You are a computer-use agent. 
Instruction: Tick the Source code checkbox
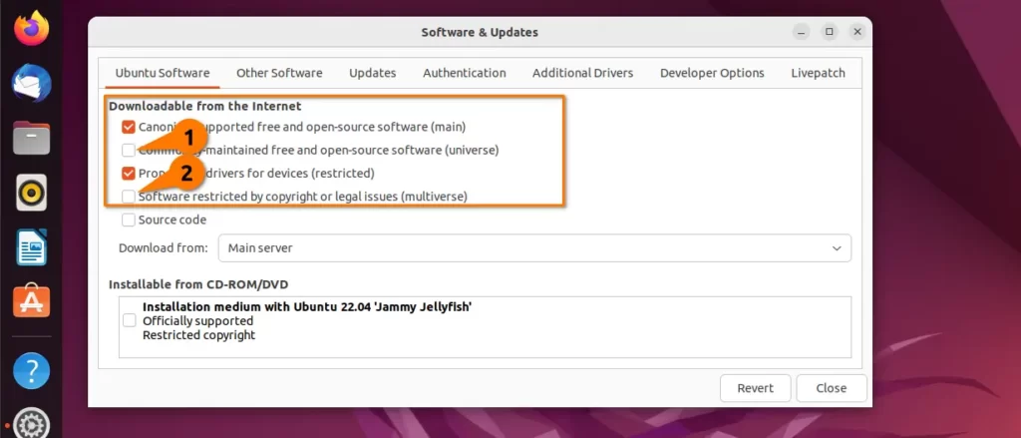[x=129, y=219]
